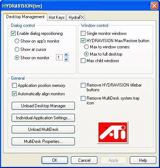Viewport: 160px width, 168px height.
Task: Open Individual Application Settings
Action: 43,118
